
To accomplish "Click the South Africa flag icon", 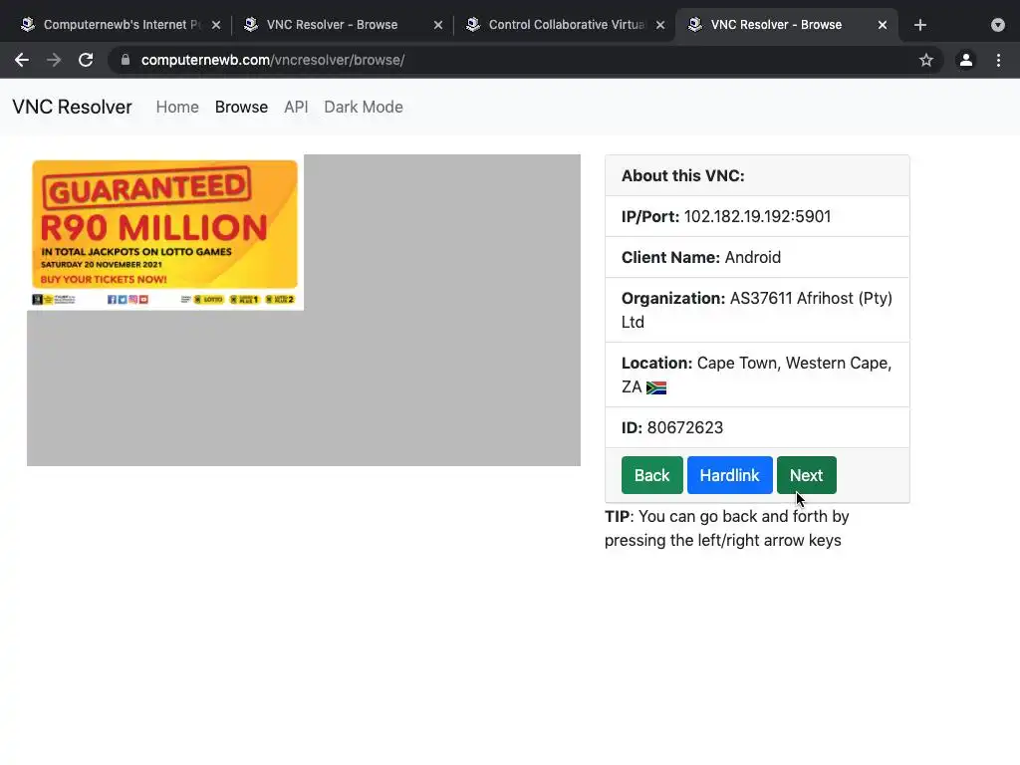I will [656, 387].
